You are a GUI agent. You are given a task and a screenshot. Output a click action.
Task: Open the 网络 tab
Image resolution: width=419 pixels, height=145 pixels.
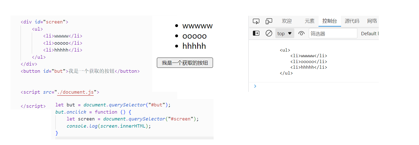(x=372, y=21)
